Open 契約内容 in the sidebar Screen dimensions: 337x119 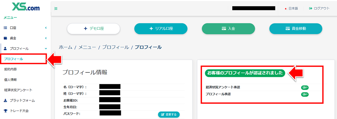[10, 69]
